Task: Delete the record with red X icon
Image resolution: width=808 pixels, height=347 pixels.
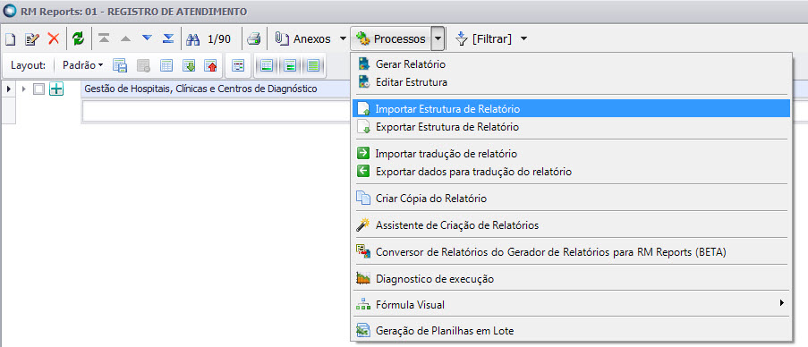Action: coord(54,38)
